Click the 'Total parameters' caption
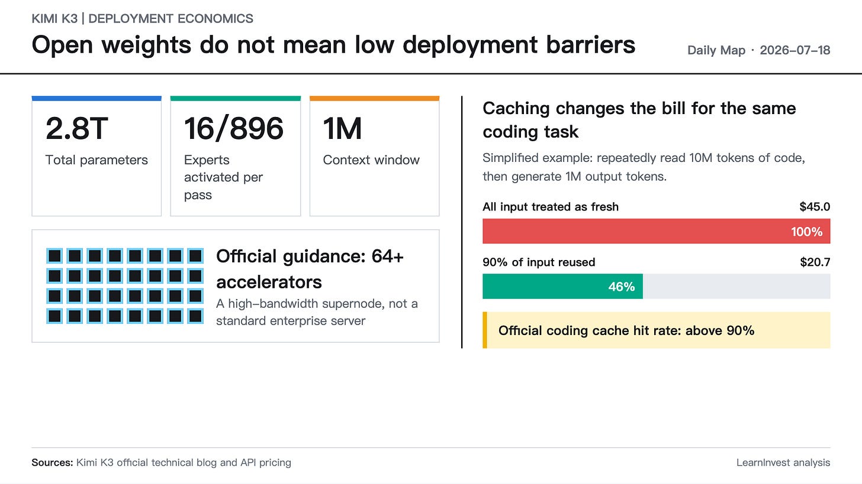Image resolution: width=862 pixels, height=484 pixels. tap(97, 160)
